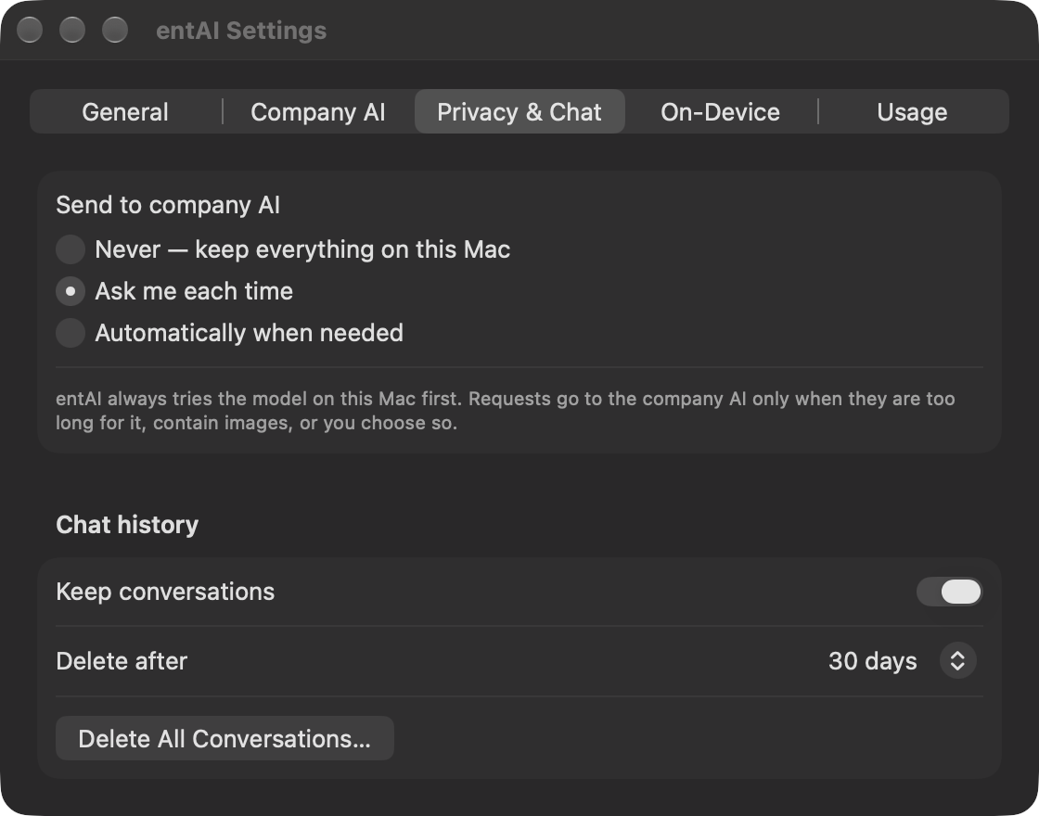Click the Chat history heading

point(127,525)
